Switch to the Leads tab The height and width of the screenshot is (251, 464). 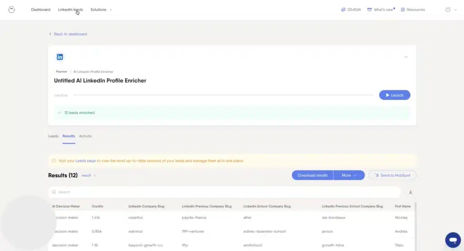coord(53,136)
